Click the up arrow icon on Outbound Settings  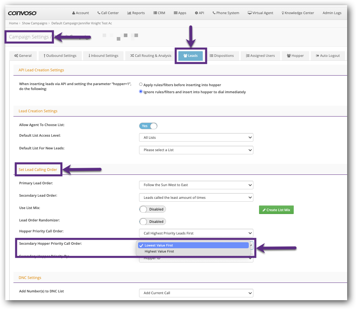[x=45, y=56]
